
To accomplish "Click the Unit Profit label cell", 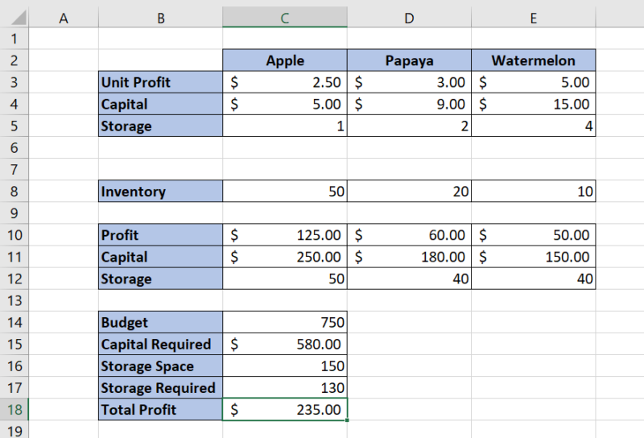I will (160, 82).
